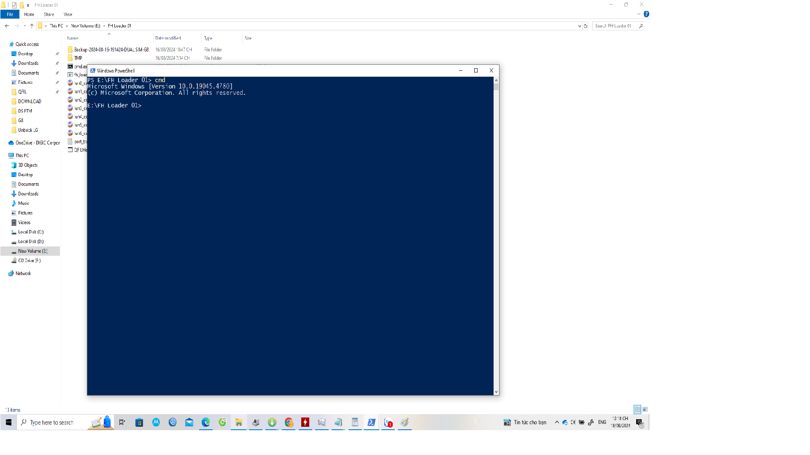Refresh the folder via address bar icon
Screen dimensions: 810x455
[x=586, y=26]
